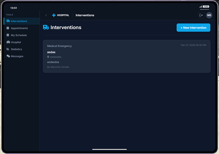The height and width of the screenshot is (154, 219).
Task: Click the Hospital building icon in sidebar
Action: [x=8, y=42]
